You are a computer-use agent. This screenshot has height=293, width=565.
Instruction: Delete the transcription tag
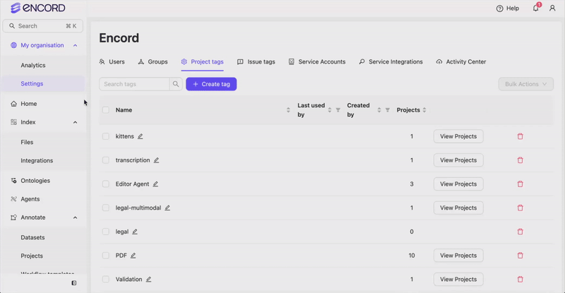click(520, 160)
